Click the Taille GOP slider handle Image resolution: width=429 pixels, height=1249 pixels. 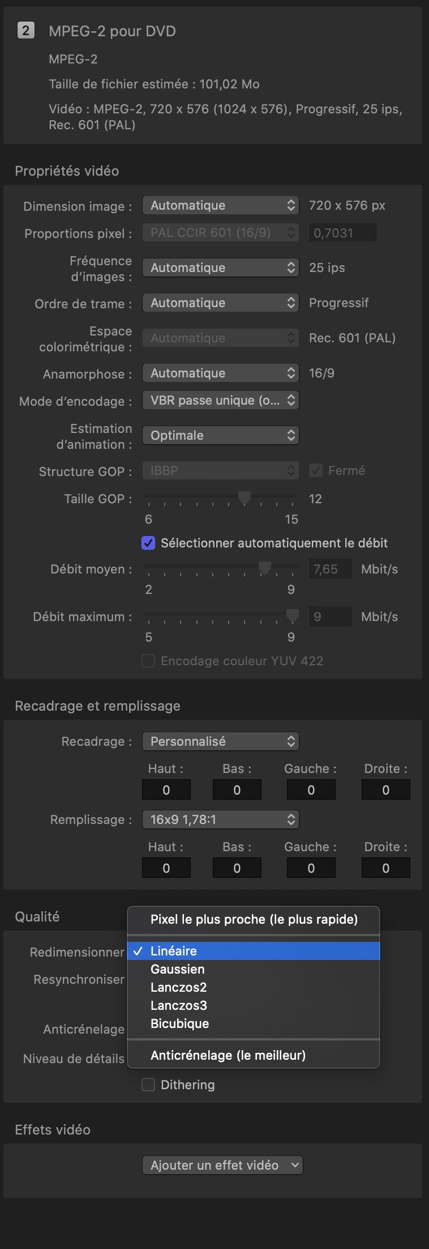244,498
